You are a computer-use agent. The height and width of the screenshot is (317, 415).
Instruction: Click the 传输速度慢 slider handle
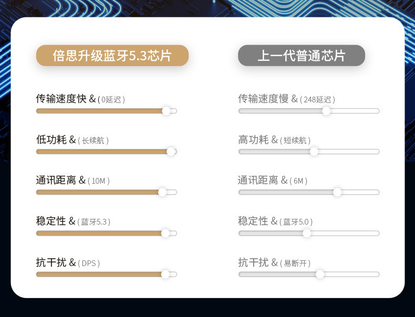coord(326,111)
